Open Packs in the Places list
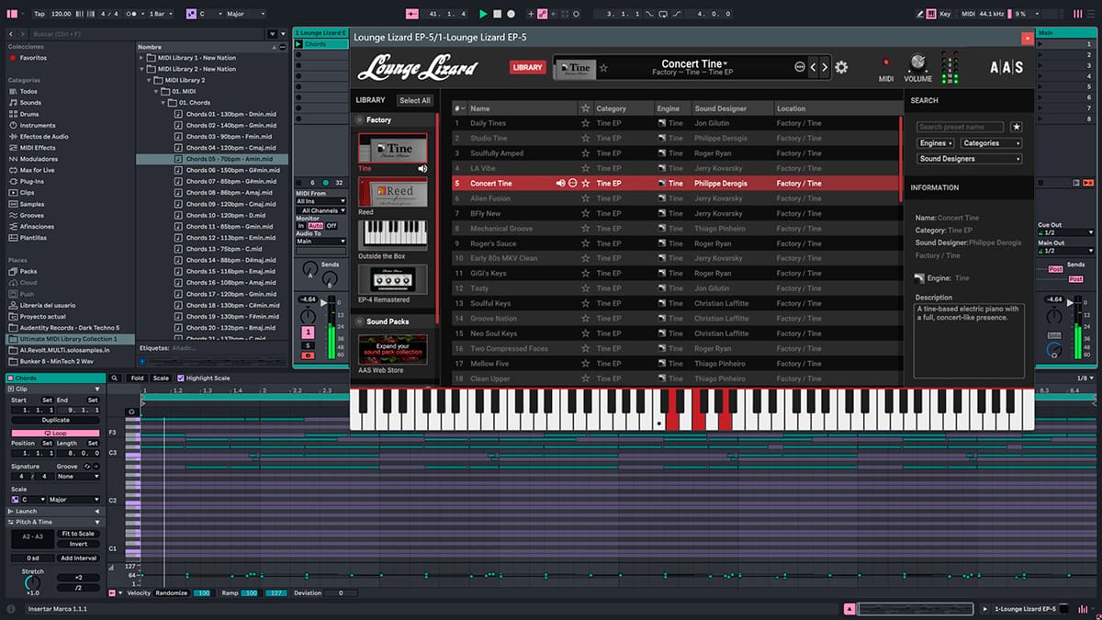 tap(28, 271)
